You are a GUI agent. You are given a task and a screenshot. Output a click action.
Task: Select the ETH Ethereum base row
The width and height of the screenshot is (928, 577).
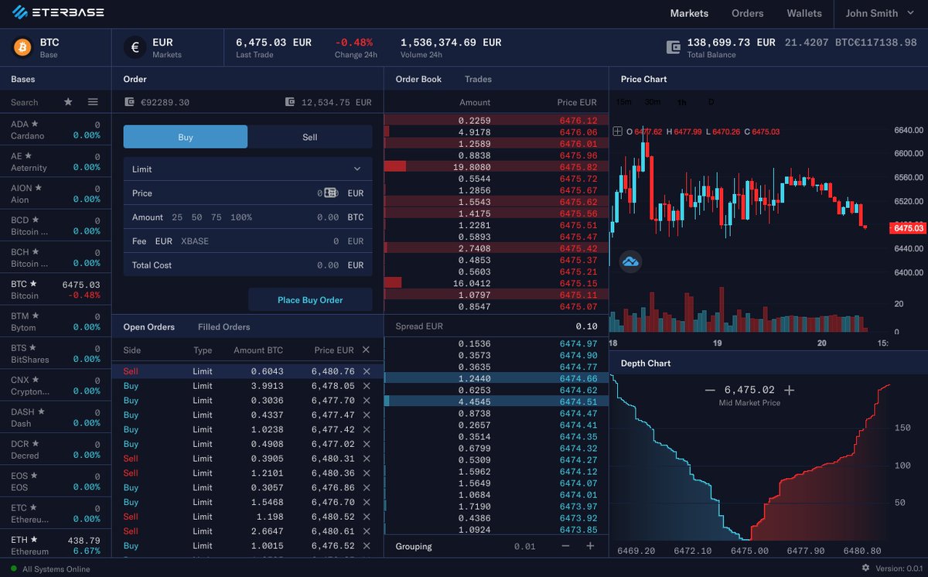tap(56, 545)
